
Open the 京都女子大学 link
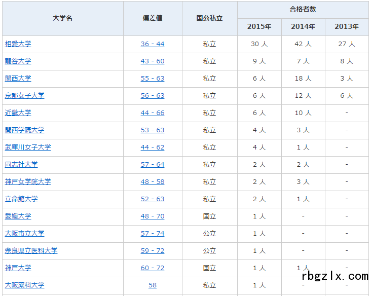click(25, 96)
